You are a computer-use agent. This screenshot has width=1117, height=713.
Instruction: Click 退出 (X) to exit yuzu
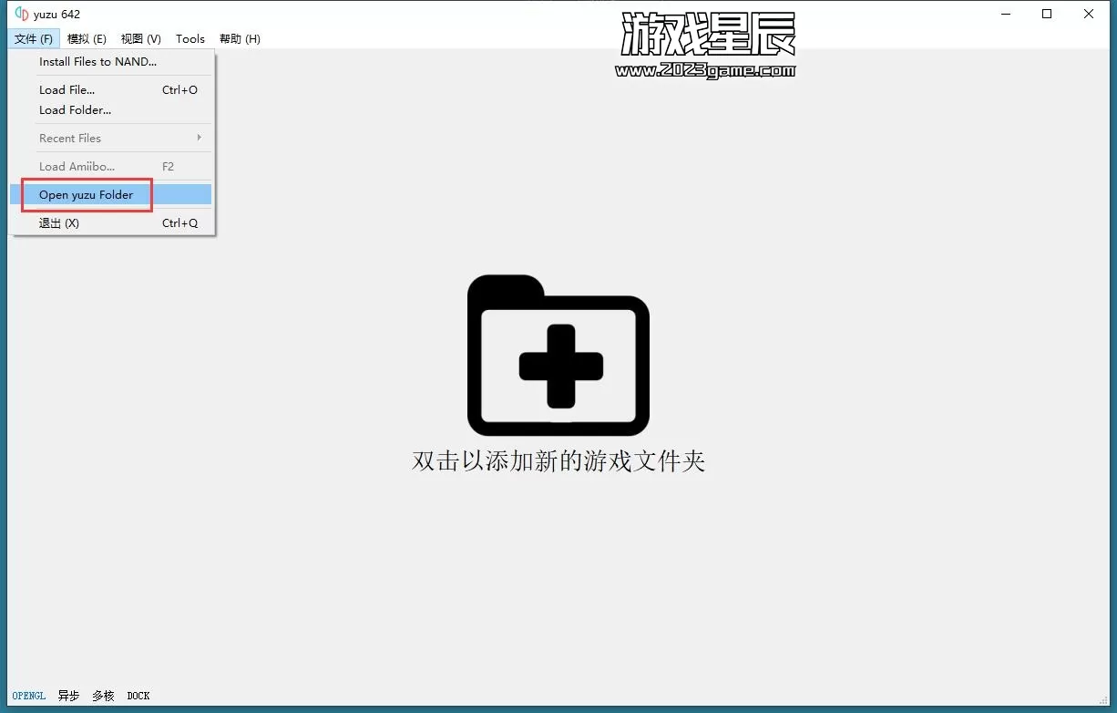click(59, 223)
